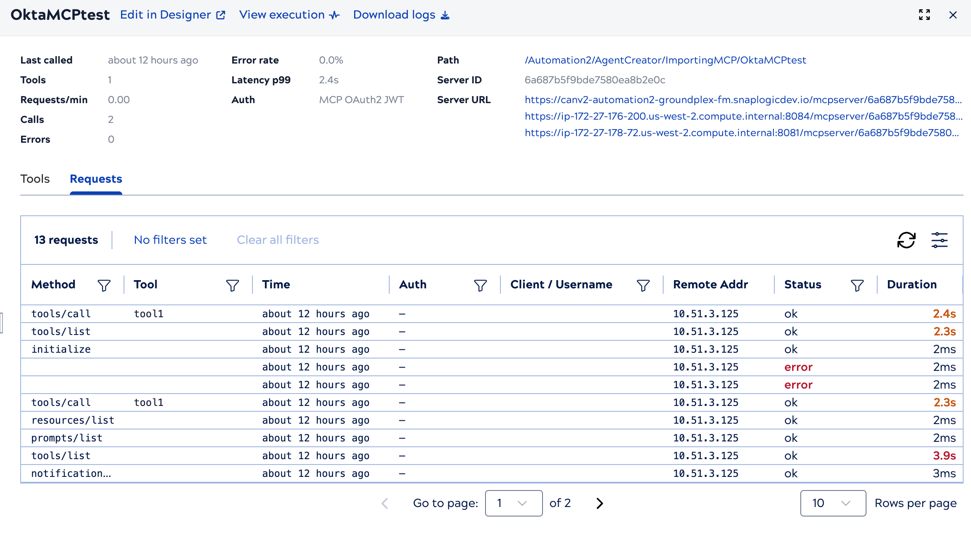The height and width of the screenshot is (533, 971).
Task: Select the tools/call row with 2.4s duration
Action: [492, 314]
